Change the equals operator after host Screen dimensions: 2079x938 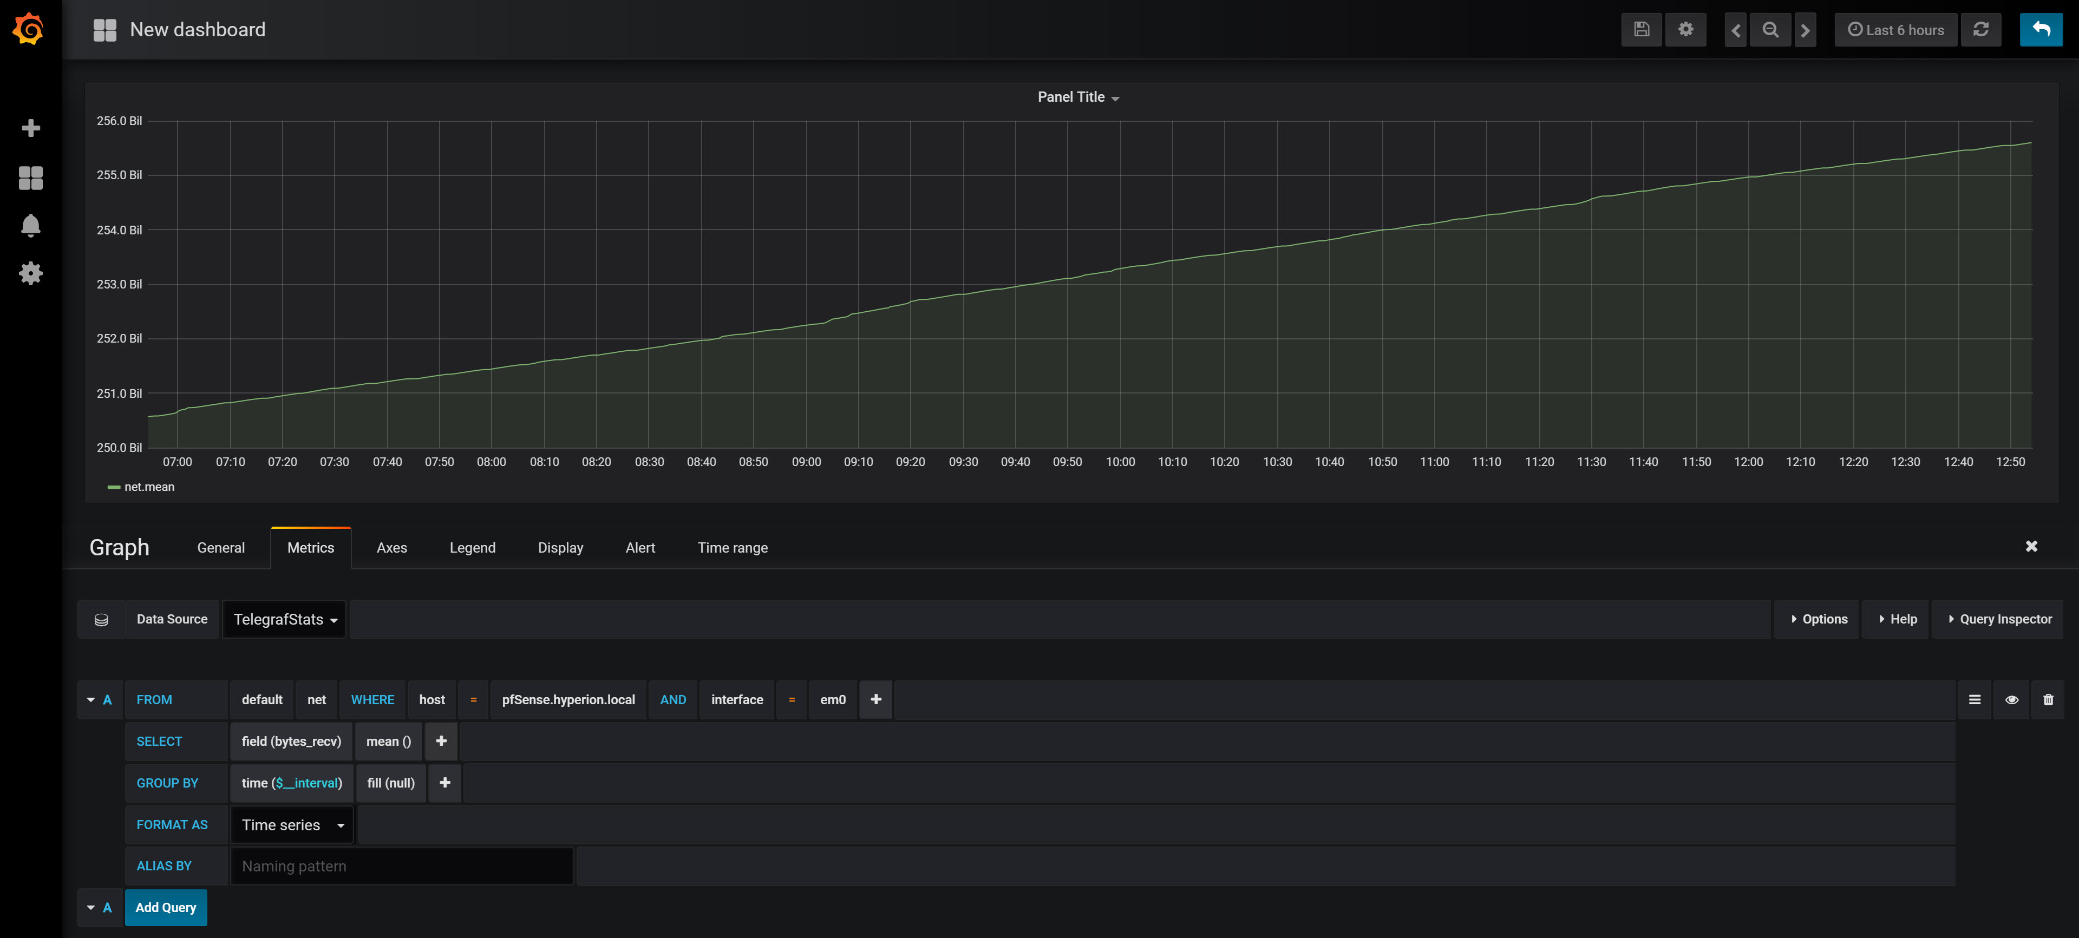coord(473,700)
